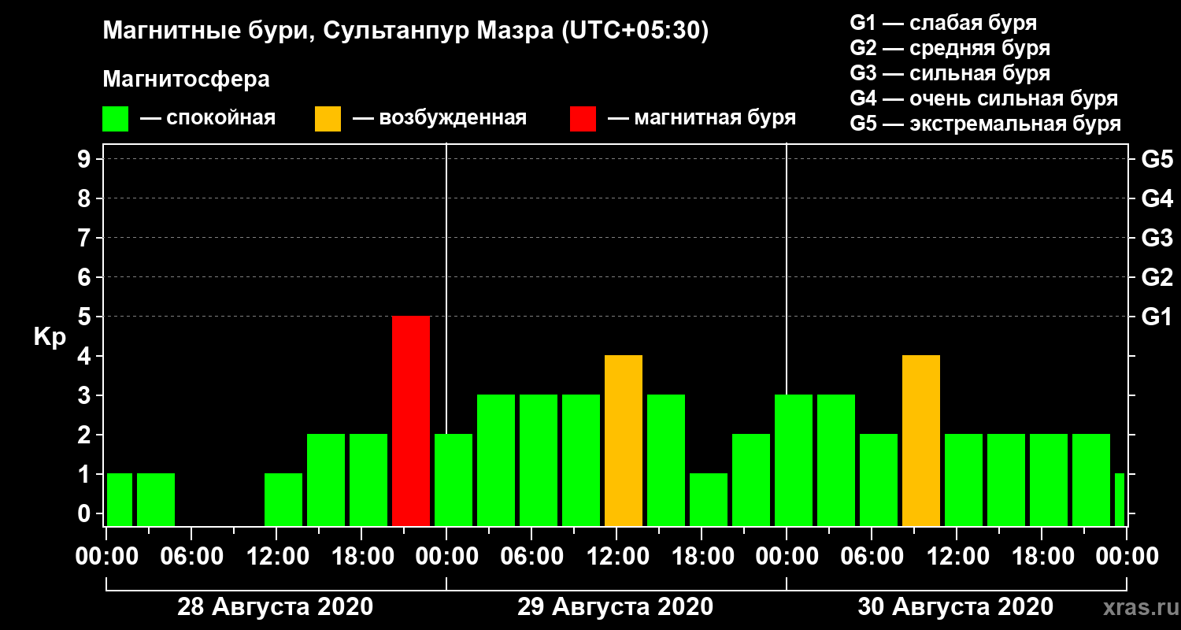Click the Kp 1 green bar on 29 Августа

(x=709, y=499)
